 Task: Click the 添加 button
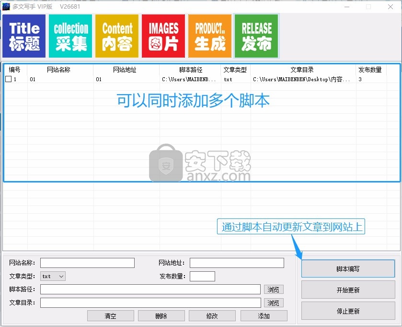tap(264, 315)
